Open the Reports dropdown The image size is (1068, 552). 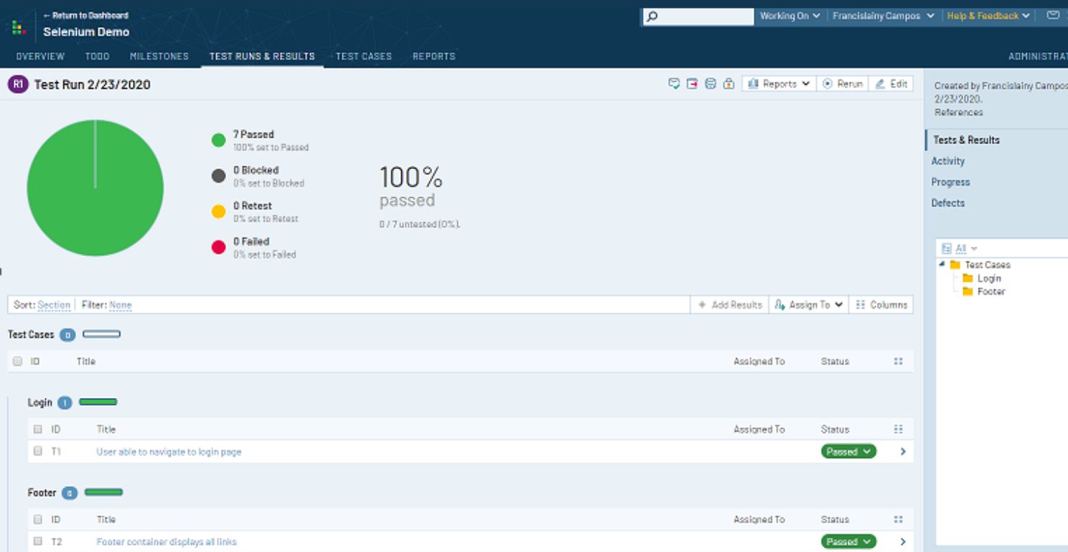(778, 83)
